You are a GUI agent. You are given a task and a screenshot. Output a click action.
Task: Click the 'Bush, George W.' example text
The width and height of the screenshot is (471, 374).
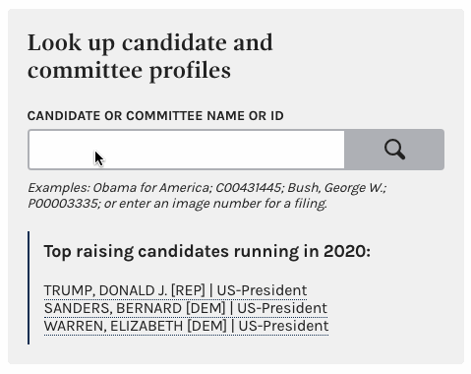(336, 188)
